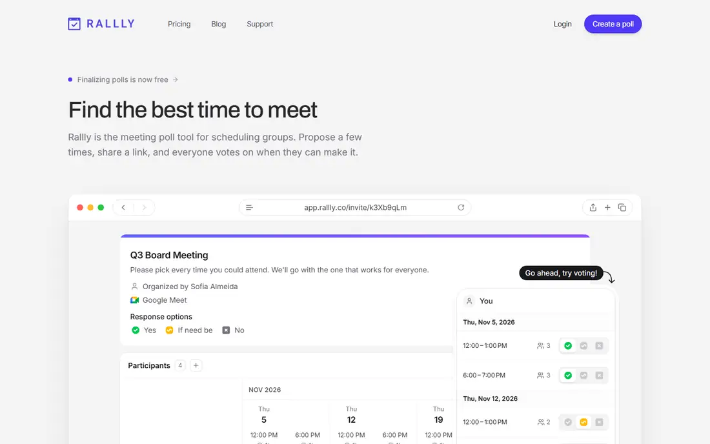The image size is (710, 444).
Task: Click the 'Thu, Nov 12, 2026' date heading
Action: 490,399
